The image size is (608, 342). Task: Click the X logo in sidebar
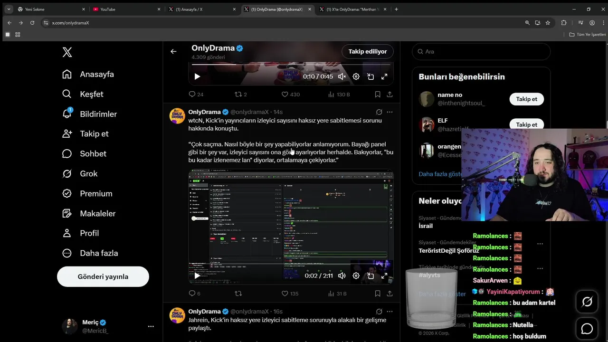[67, 52]
